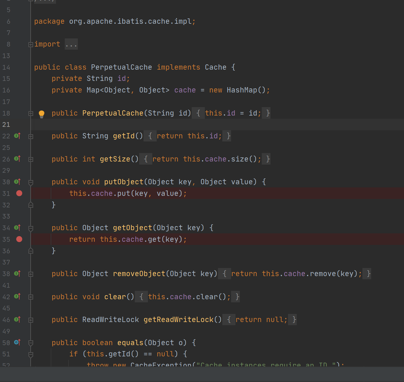
Task: Remove the breakpoint on line 31
Action: (x=19, y=193)
